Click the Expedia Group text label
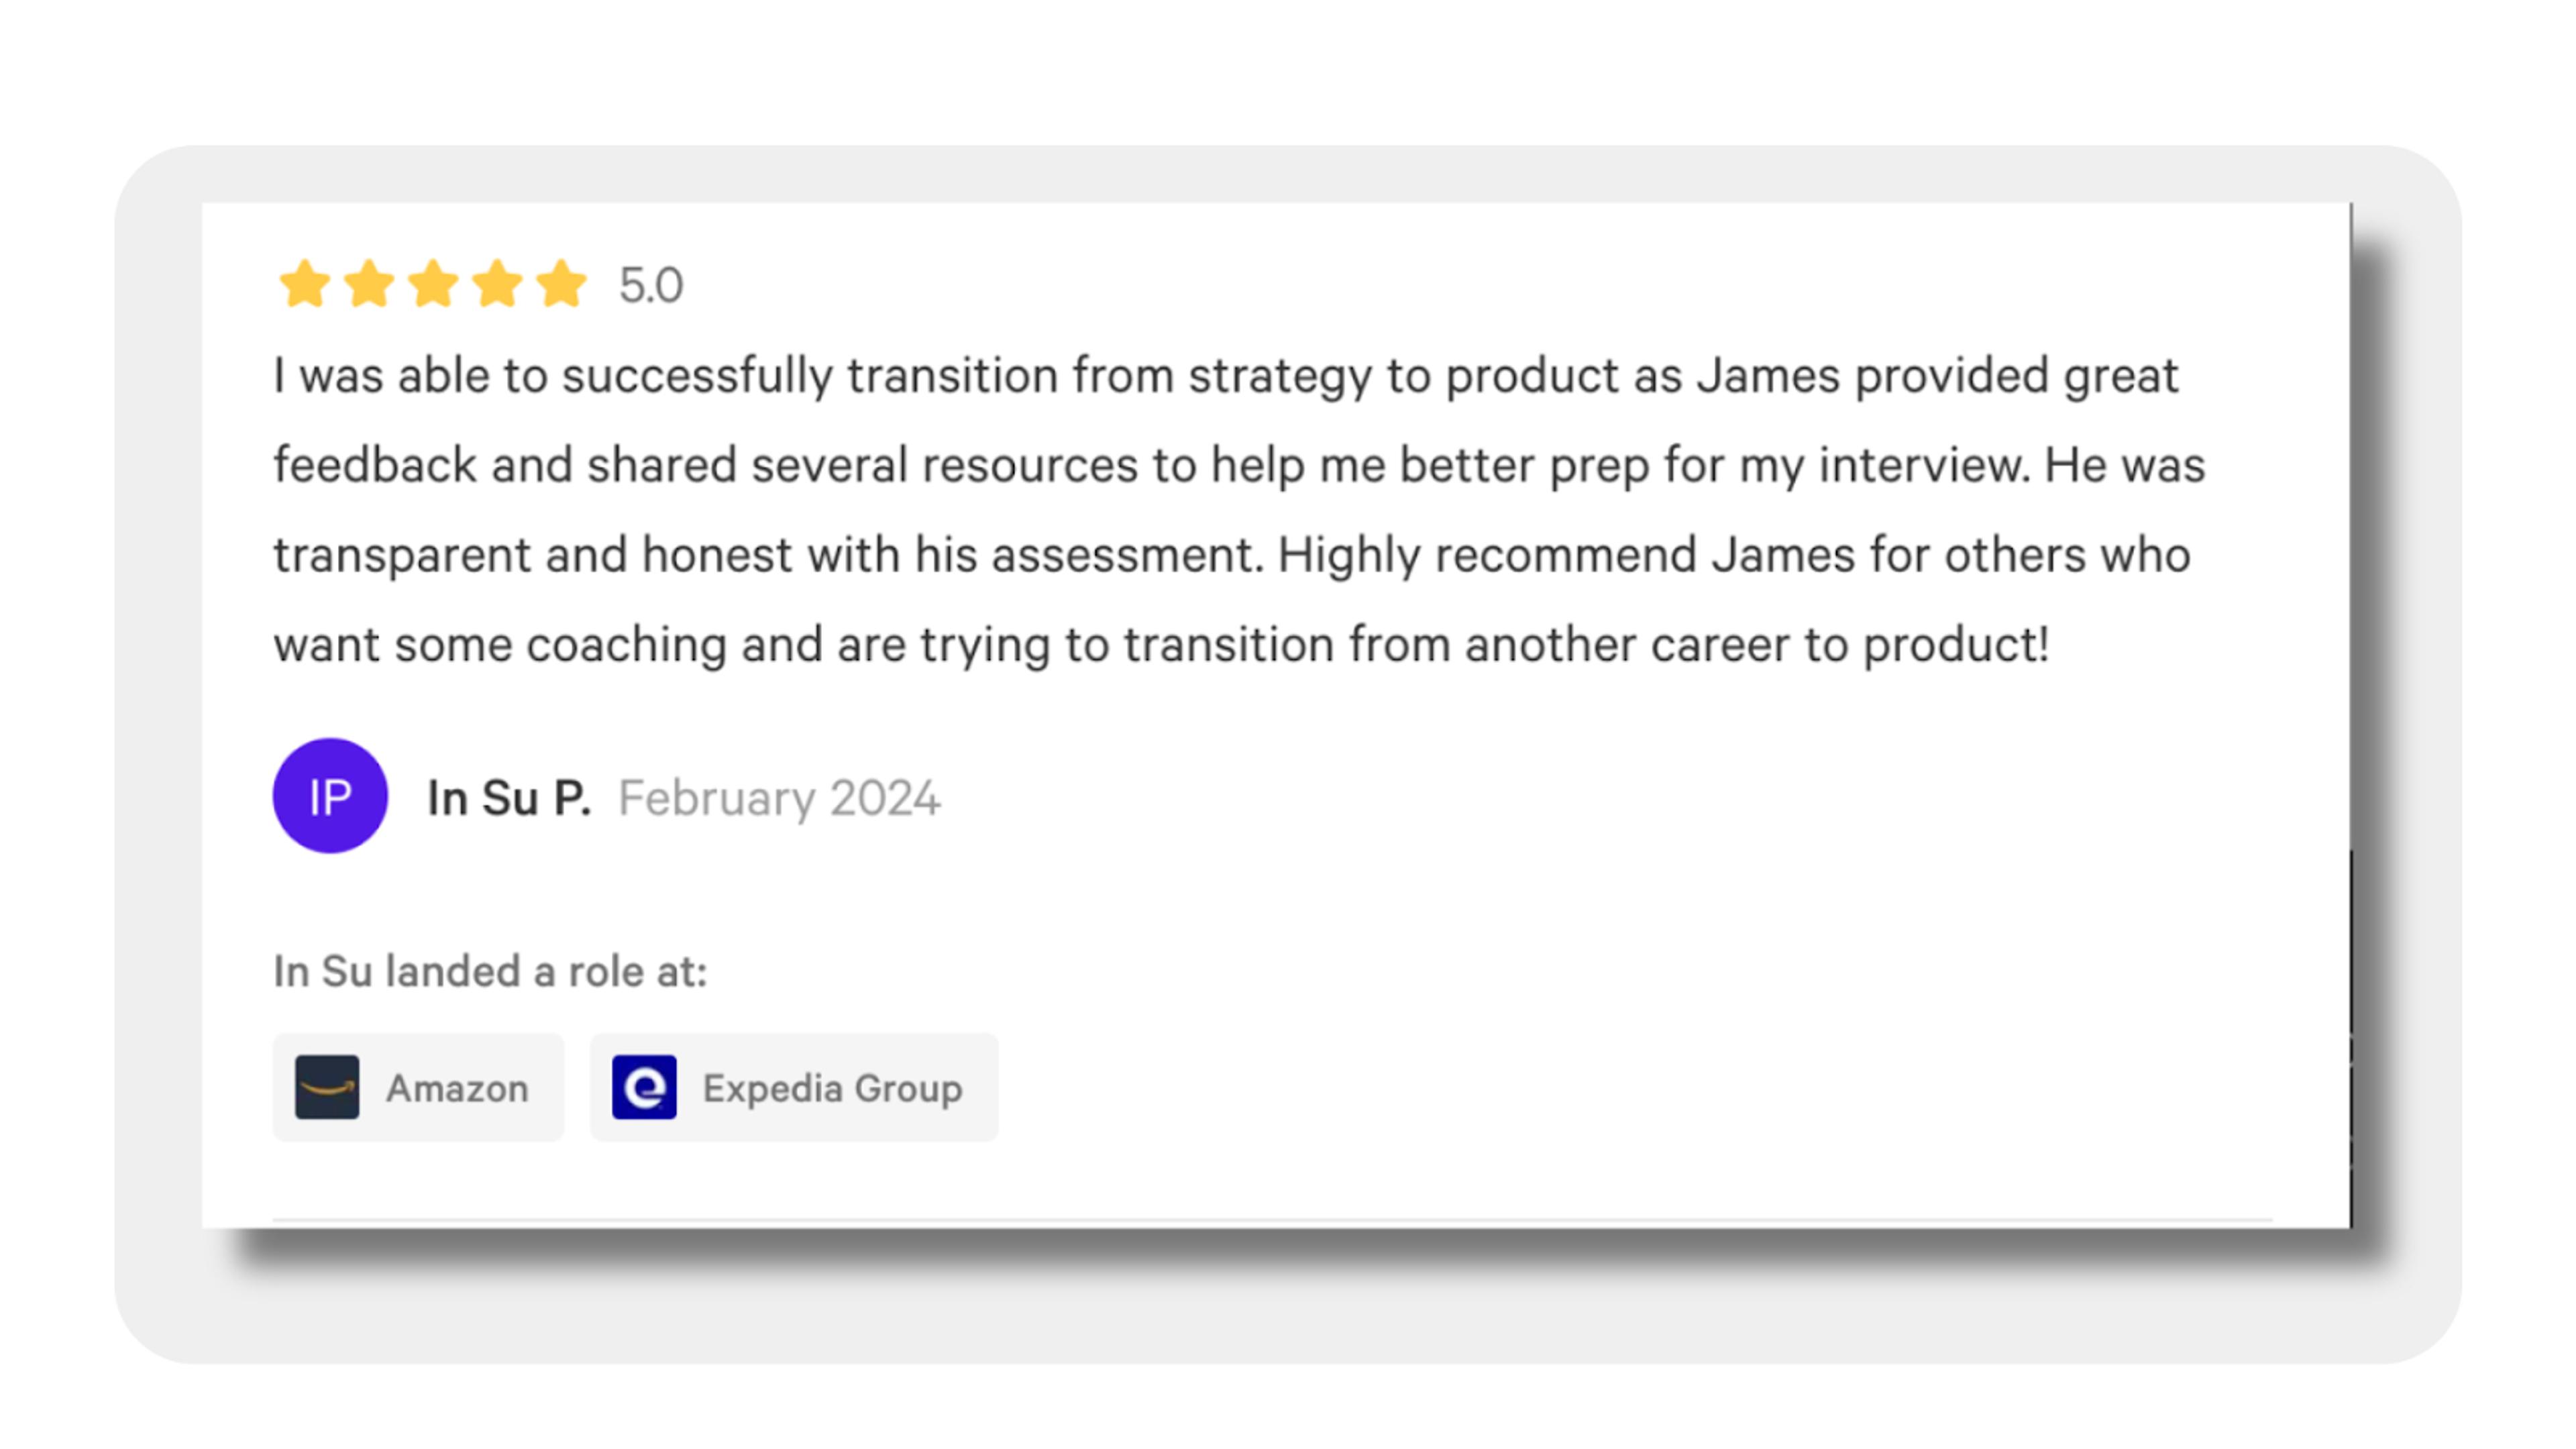Screen dimensions: 2576x1449 tap(832, 1089)
